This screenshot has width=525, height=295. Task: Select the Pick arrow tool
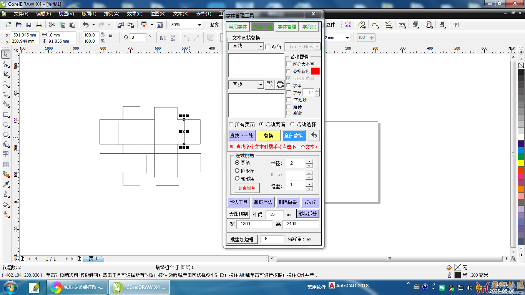pyautogui.click(x=6, y=54)
